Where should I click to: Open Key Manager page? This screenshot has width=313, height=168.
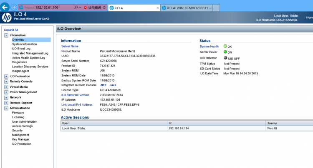pos(20,139)
